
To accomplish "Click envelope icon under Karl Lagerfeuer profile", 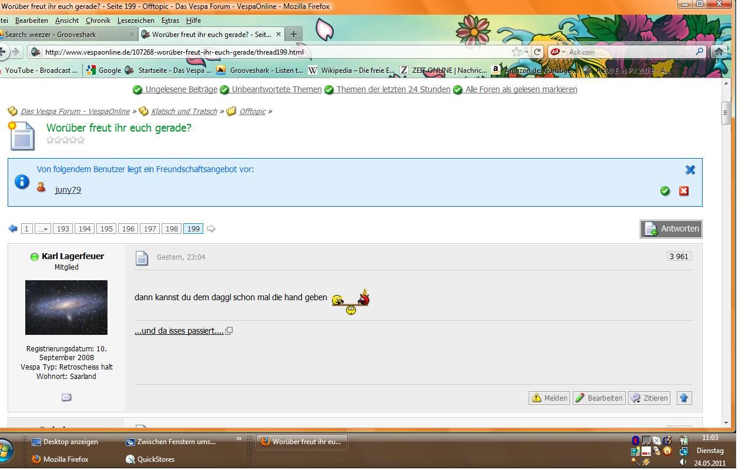I will click(66, 397).
